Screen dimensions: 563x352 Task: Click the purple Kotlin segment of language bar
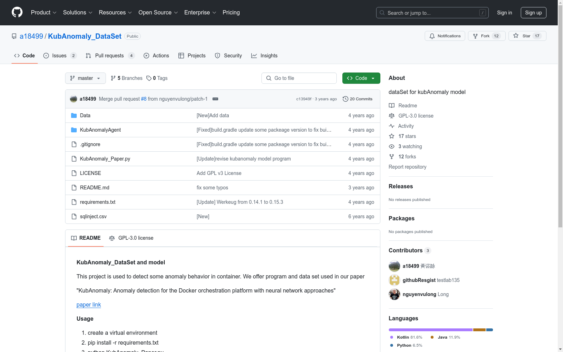[431, 330]
